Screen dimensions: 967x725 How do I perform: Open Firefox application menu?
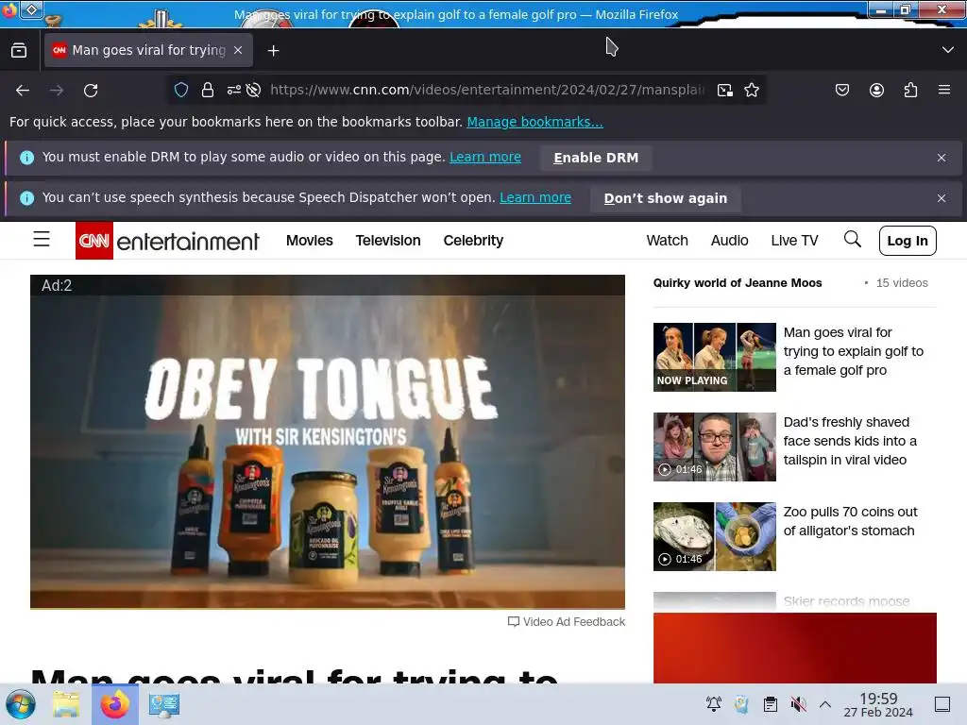pos(944,90)
